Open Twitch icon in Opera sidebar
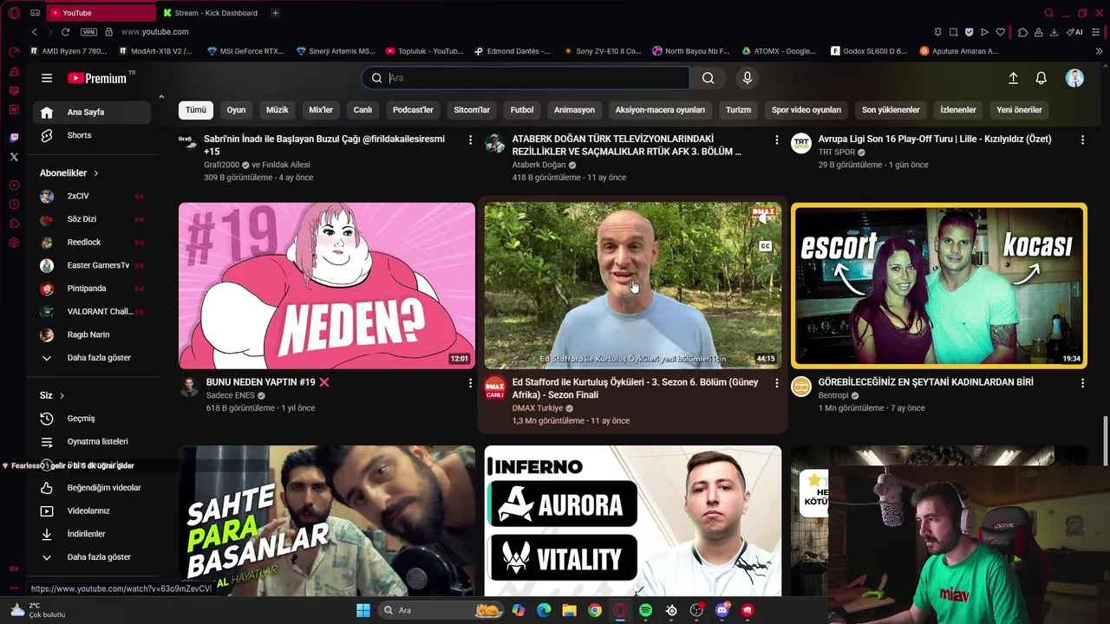1110x624 pixels. click(14, 138)
